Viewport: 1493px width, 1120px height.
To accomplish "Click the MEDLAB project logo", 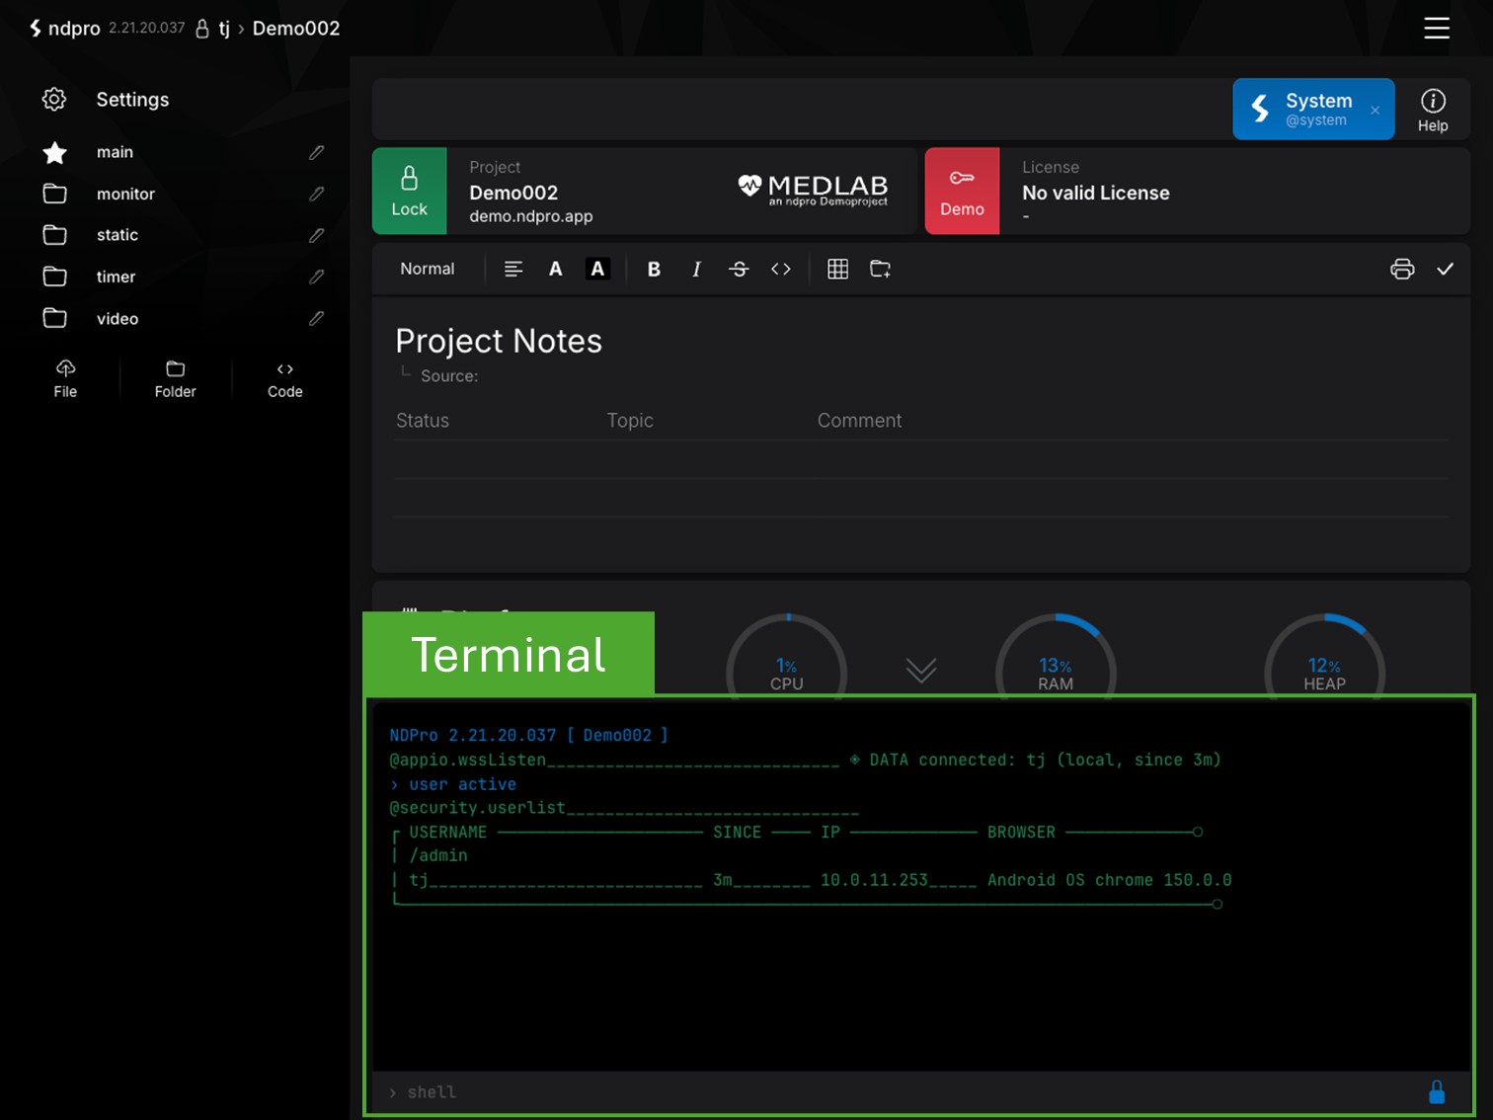I will [814, 189].
